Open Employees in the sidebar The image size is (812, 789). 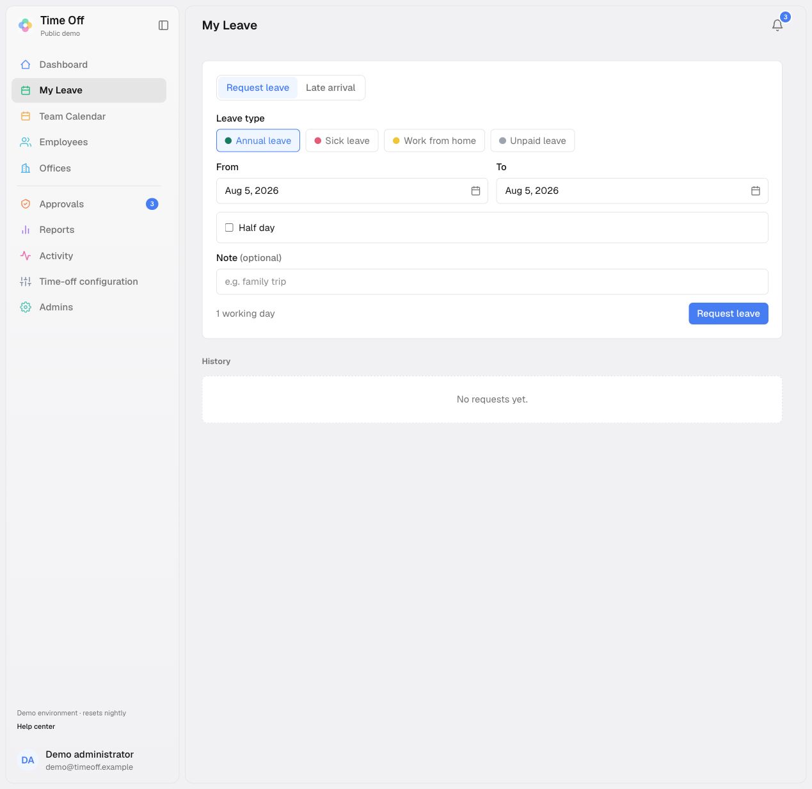pos(89,142)
